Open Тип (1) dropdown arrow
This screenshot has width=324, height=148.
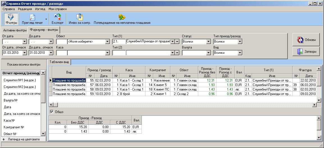[173, 41]
